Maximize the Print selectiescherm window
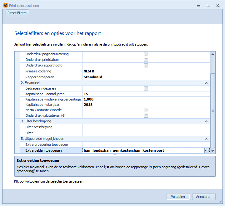Screen dimensions: 225x206 (208, 6)
